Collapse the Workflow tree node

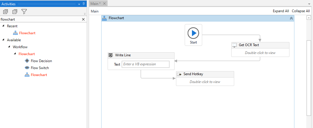click(x=9, y=47)
